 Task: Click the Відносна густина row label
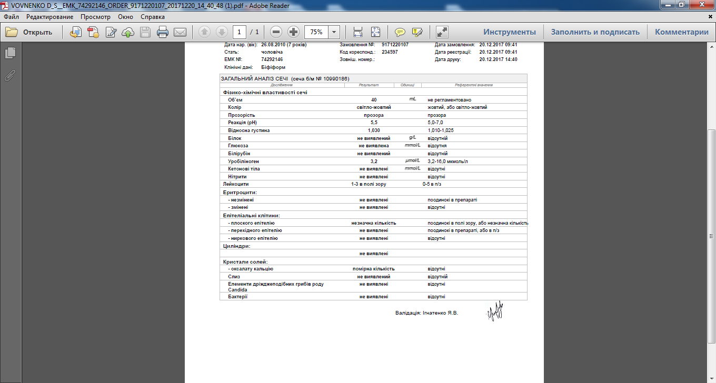click(249, 130)
